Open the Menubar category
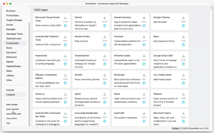Image resolution: width=214 pixels, height=133 pixels. tap(11, 29)
